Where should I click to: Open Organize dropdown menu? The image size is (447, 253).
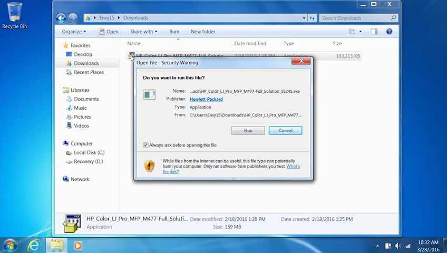pyautogui.click(x=74, y=32)
